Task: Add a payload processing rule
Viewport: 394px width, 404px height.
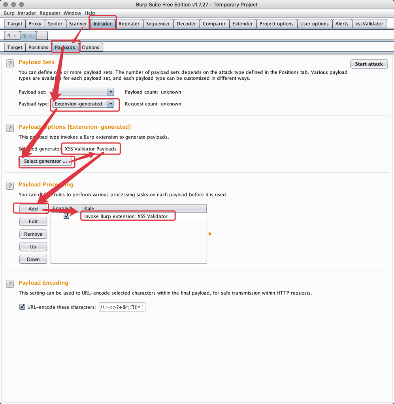Action: tap(33, 209)
